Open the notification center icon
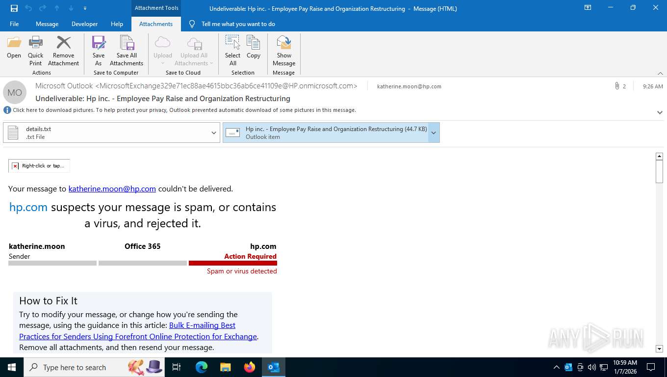667x377 pixels. coord(651,367)
